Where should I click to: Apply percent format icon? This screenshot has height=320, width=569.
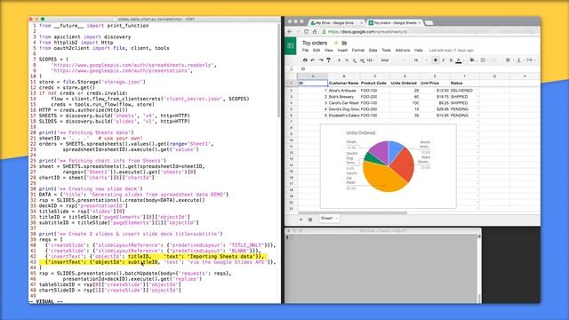point(347,60)
